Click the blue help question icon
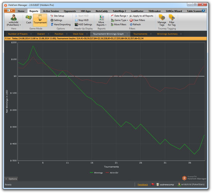Viewport: 212px width, 193px height. [x=203, y=11]
